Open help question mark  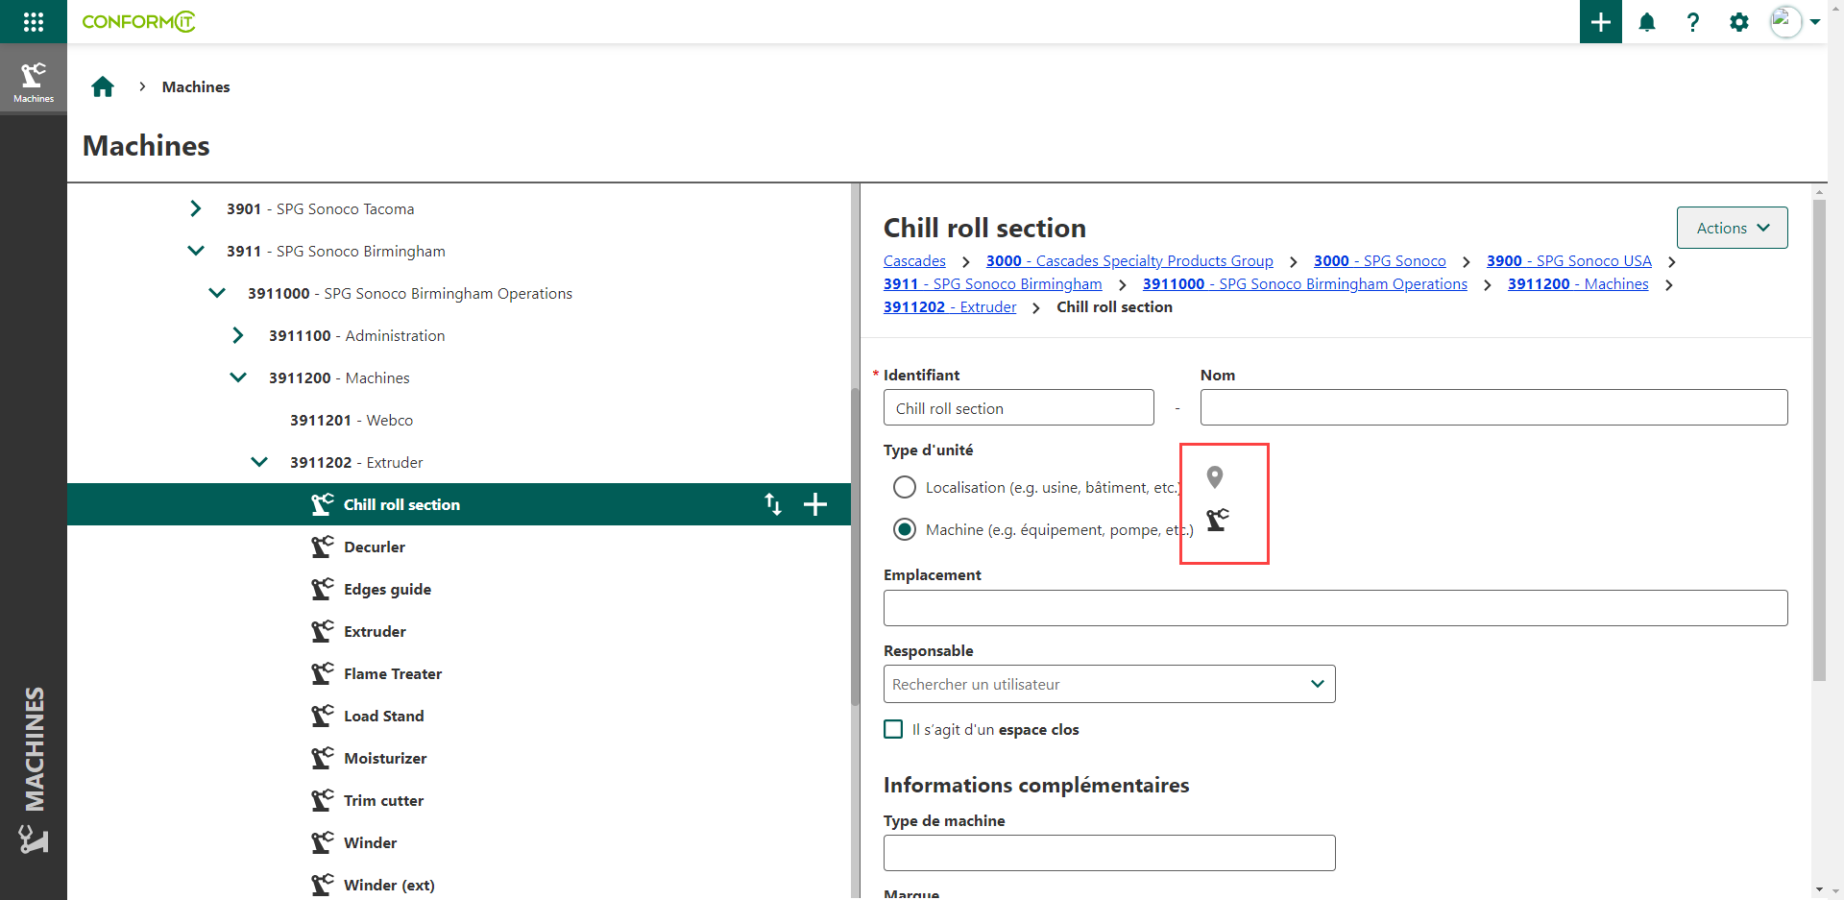(1693, 22)
